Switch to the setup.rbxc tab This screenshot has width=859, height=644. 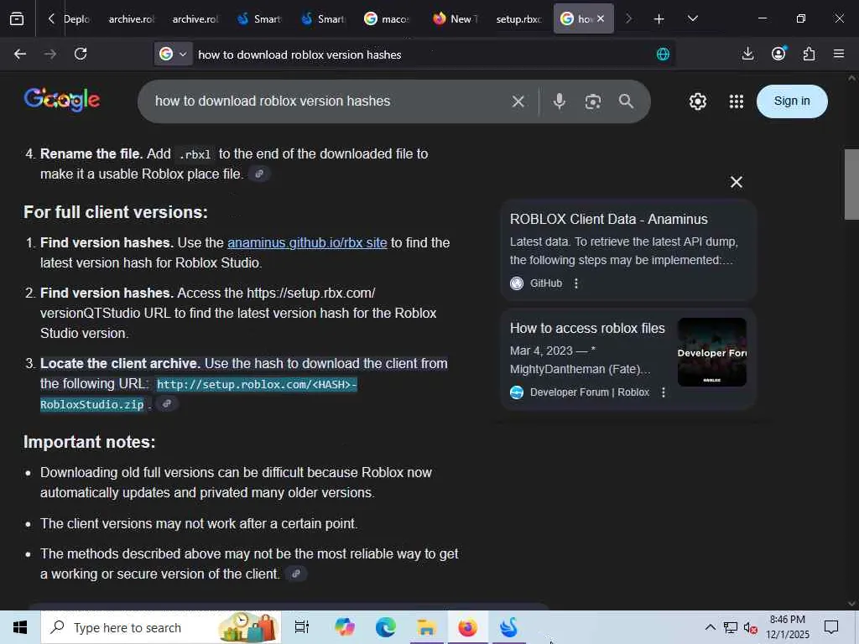click(518, 19)
